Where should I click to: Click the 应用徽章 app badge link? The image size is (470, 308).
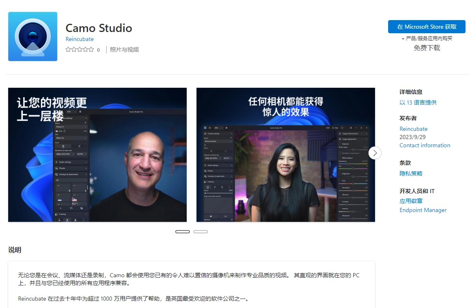coord(411,201)
